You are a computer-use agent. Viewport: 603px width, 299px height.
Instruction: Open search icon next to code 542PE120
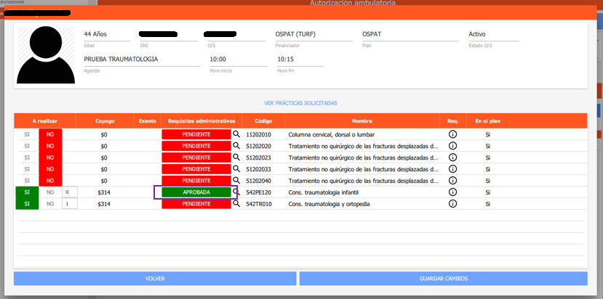[x=236, y=192]
